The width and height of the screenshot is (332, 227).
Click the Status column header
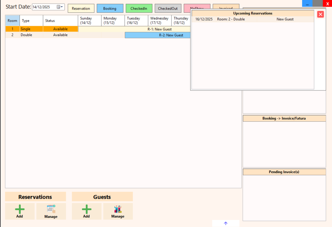(60, 21)
